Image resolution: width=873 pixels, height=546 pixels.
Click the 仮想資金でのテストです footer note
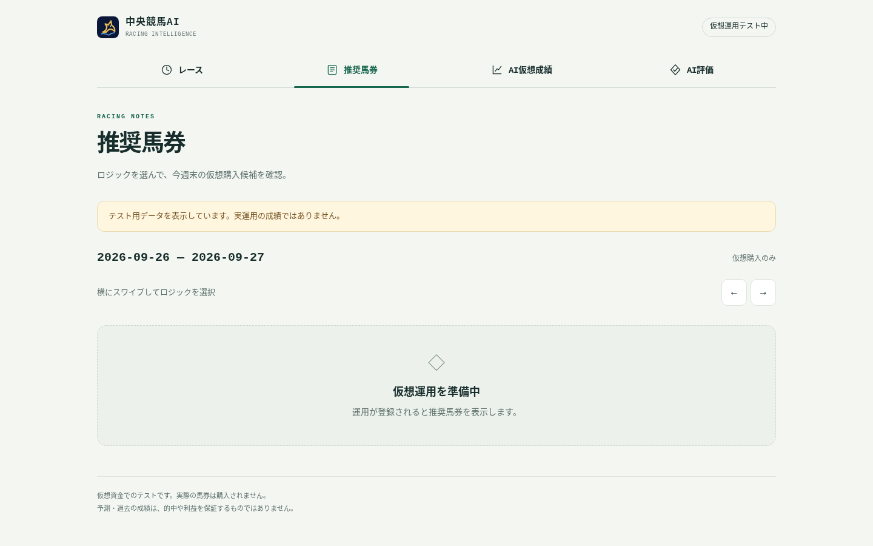pos(184,496)
